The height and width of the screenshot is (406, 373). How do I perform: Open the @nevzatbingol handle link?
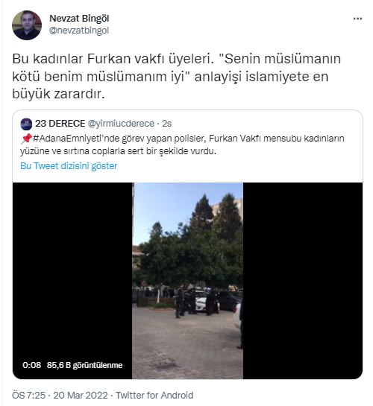click(79, 31)
